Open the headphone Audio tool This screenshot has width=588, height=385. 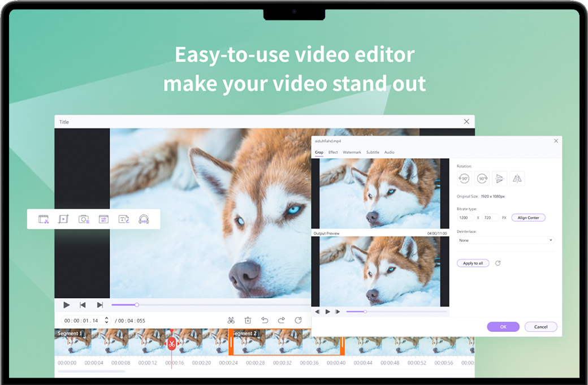(x=144, y=219)
